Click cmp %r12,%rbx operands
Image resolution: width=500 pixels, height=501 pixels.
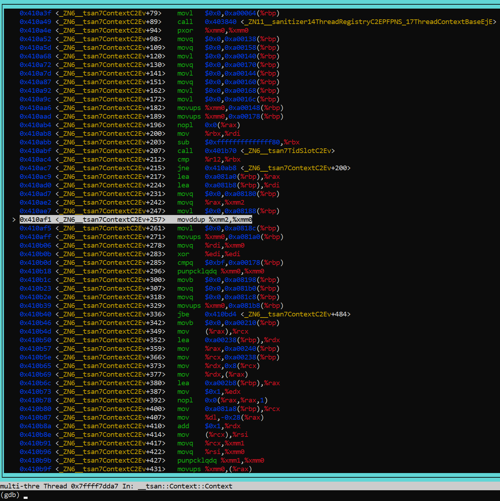click(x=222, y=159)
